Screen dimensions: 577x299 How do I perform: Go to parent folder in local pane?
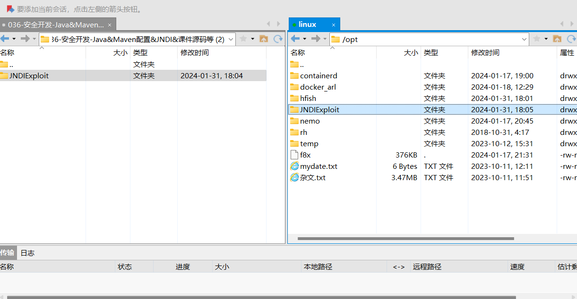[x=264, y=39]
